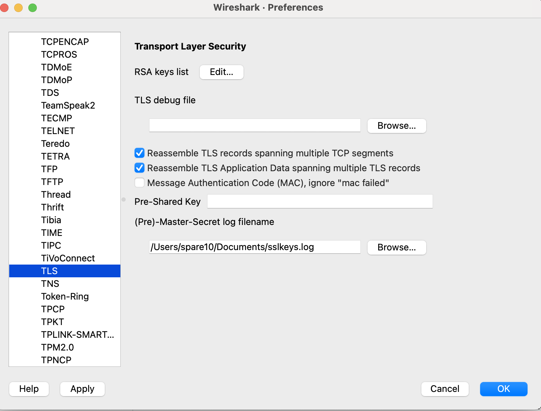Select TIPC protocol entry
This screenshot has height=411, width=541.
click(65, 245)
